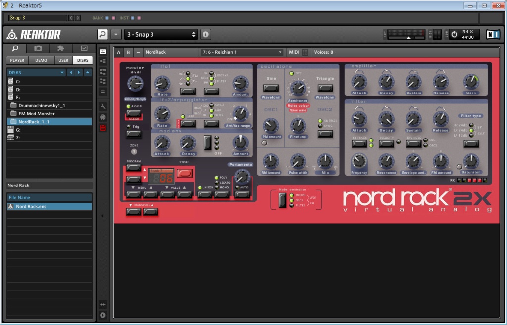Toggle the filter KB TRACK button
The height and width of the screenshot is (325, 507).
(x=359, y=144)
